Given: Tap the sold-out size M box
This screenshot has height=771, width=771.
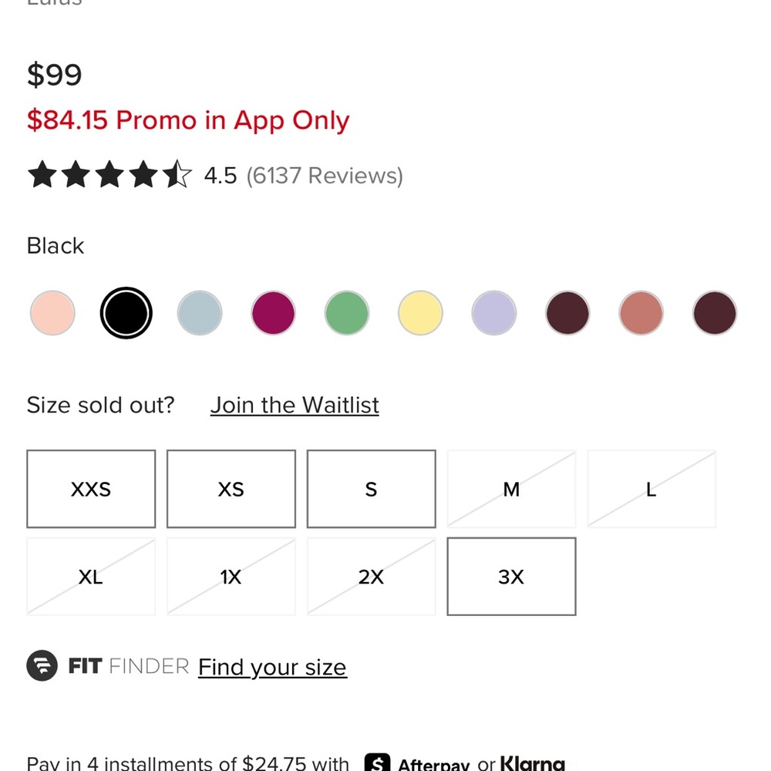Looking at the screenshot, I should point(511,489).
